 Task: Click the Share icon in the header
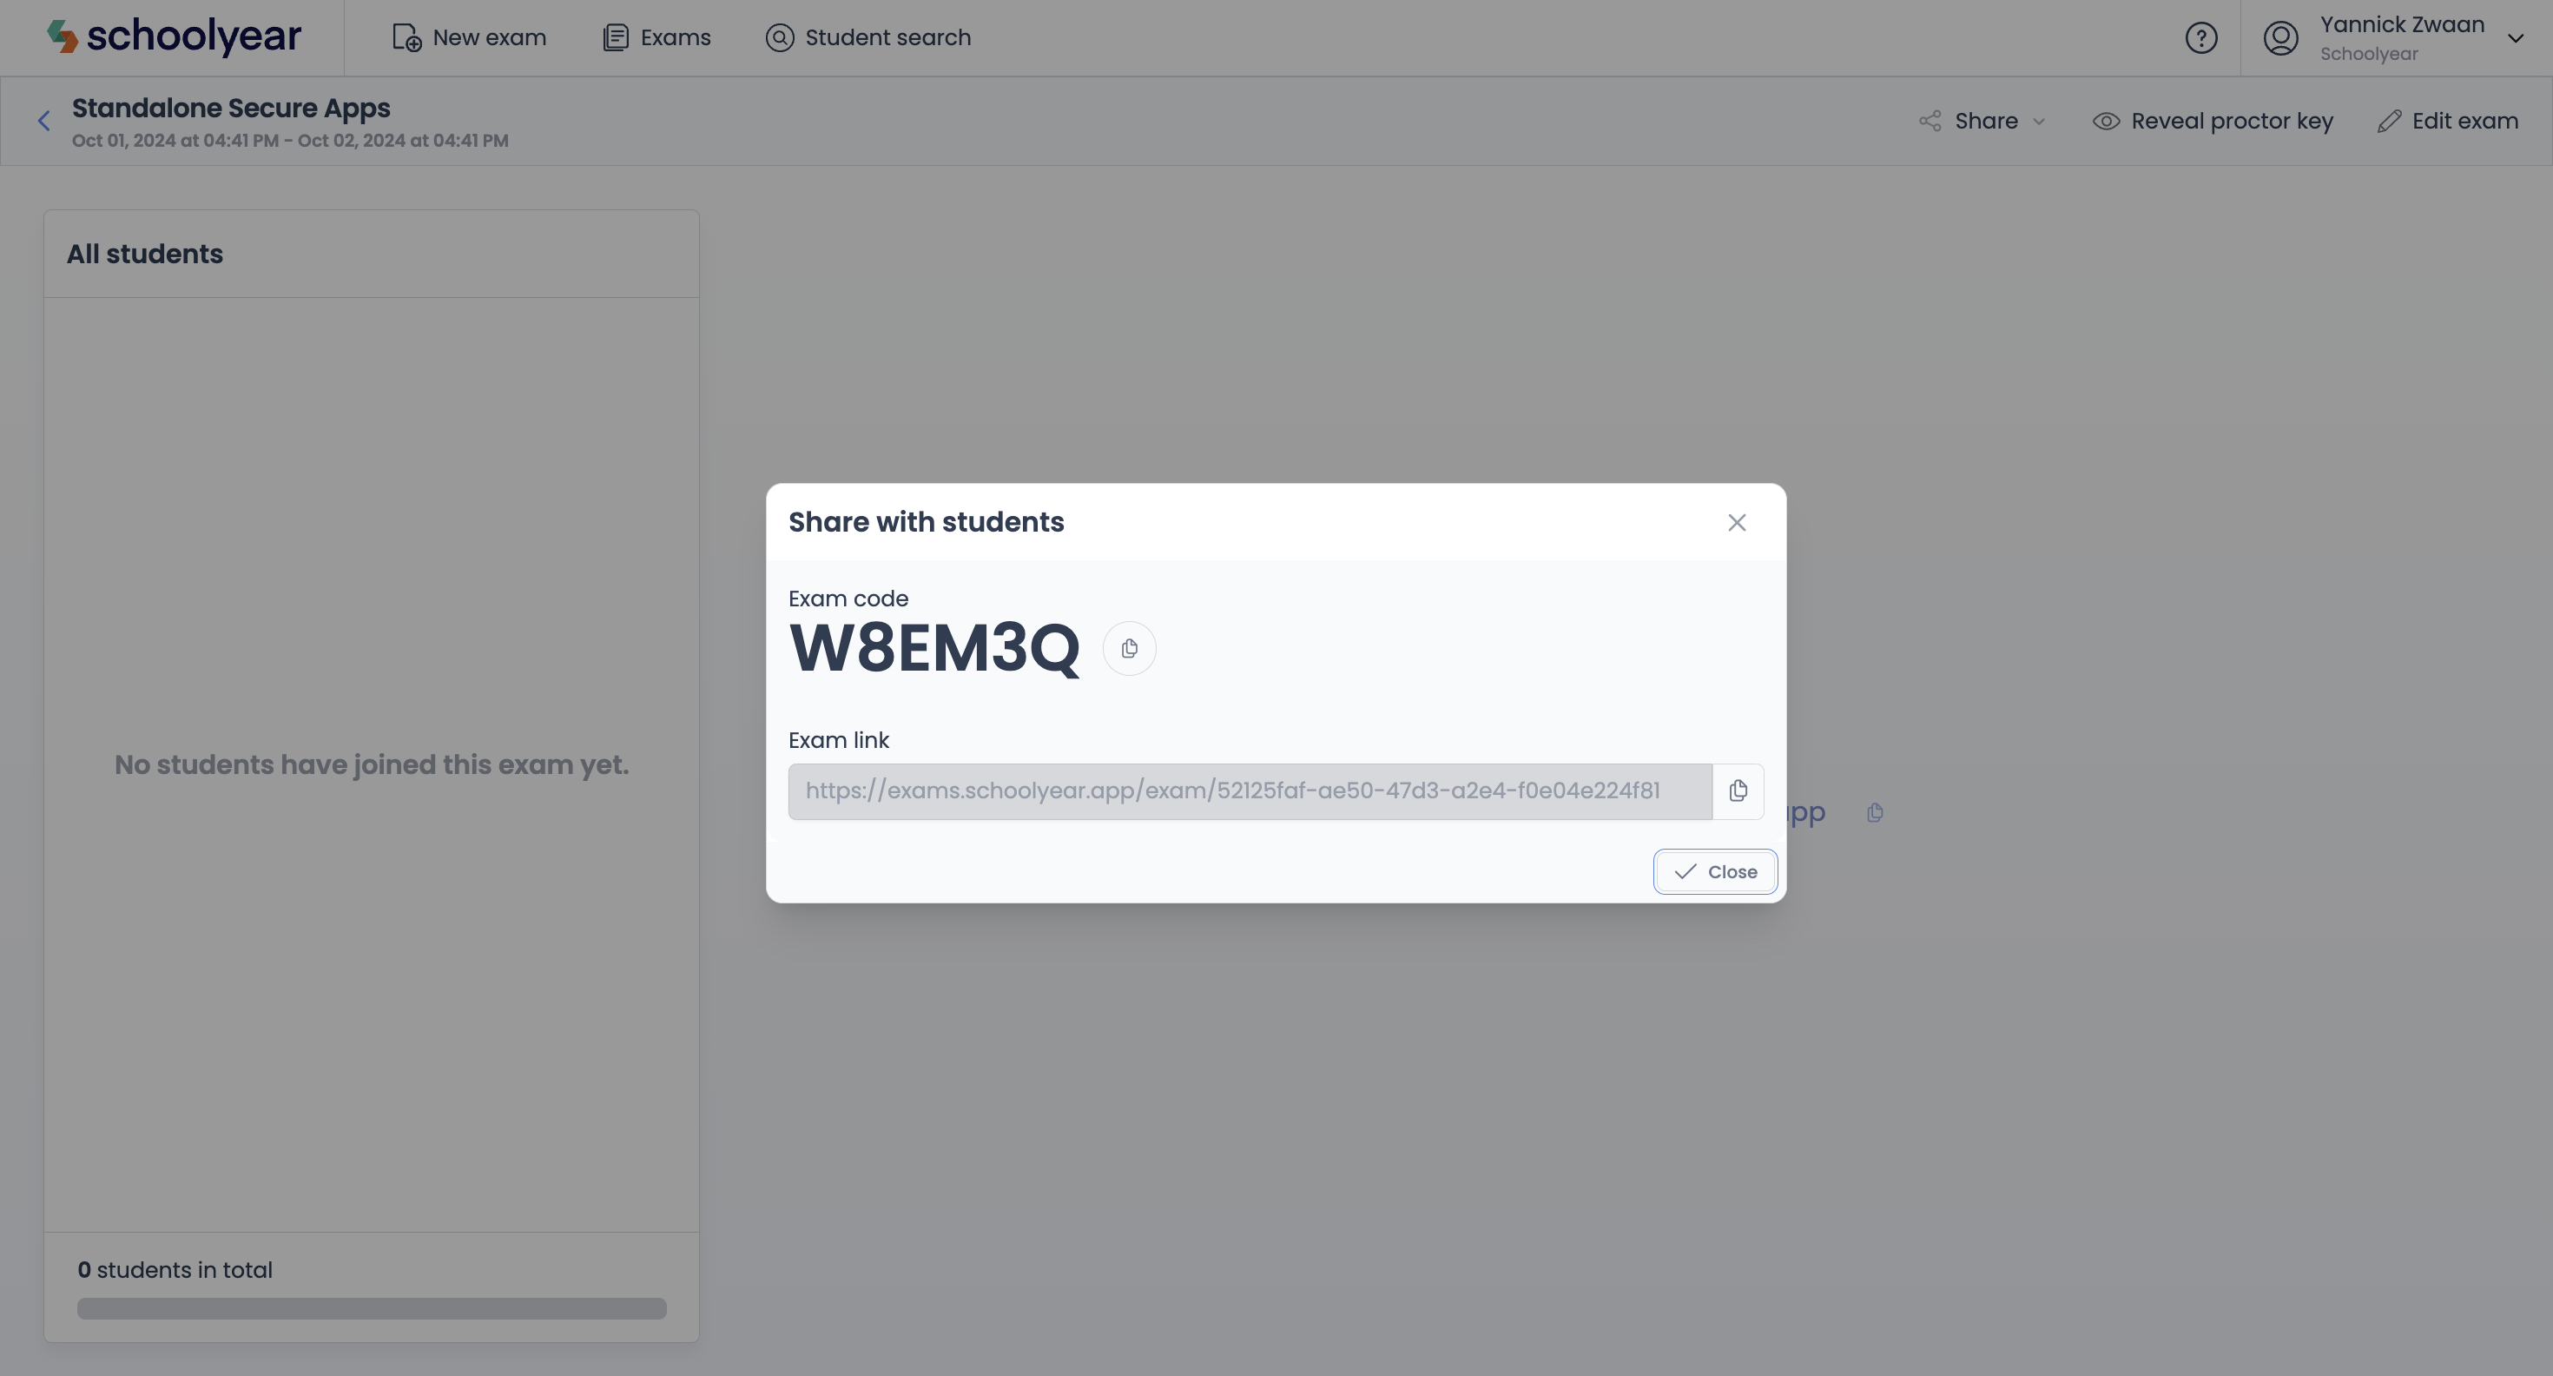[x=1930, y=121]
